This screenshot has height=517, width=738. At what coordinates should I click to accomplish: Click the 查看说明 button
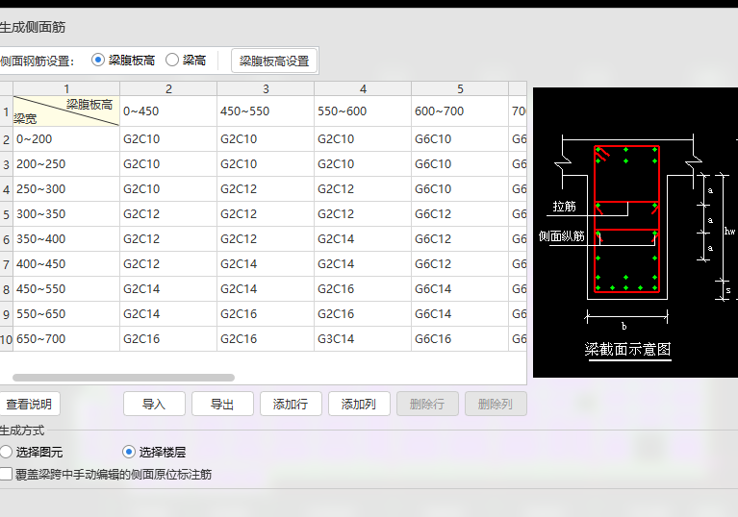pyautogui.click(x=29, y=404)
